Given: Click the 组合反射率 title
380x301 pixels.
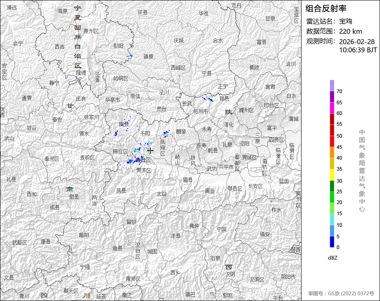Looking at the screenshot, I should [326, 9].
